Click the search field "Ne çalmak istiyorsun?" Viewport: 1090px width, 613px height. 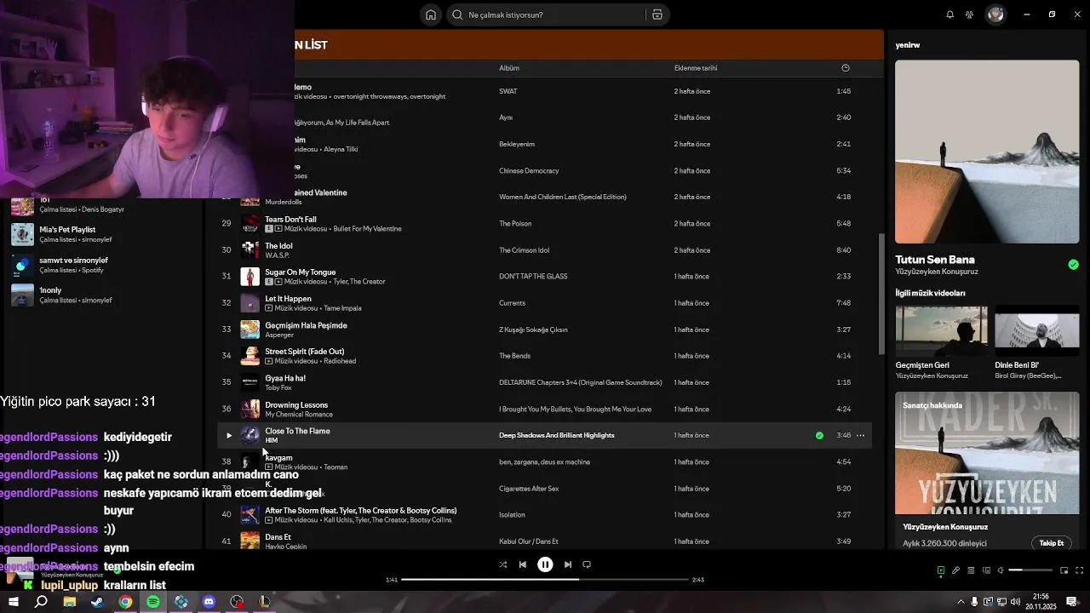(558, 14)
